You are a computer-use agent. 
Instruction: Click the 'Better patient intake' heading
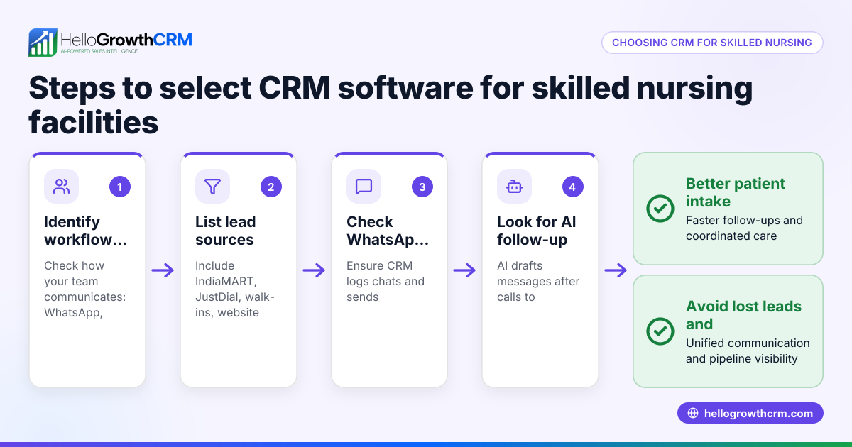click(736, 192)
